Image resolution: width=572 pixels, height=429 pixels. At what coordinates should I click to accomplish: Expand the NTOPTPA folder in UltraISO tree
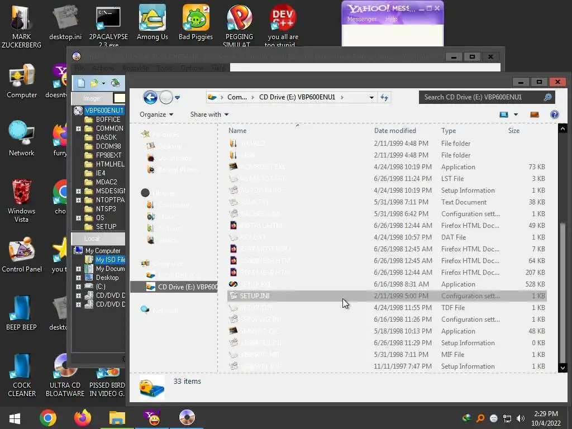(x=78, y=200)
